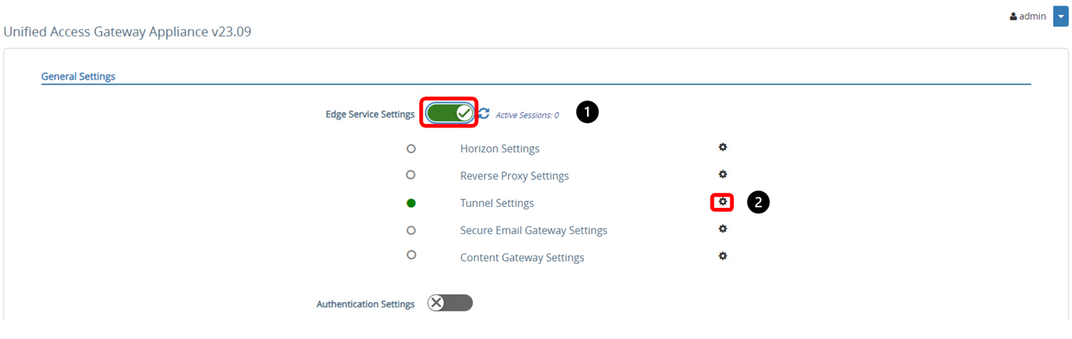Screen dimensions: 1072x339
Task: Click Tunnel Settings label
Action: (497, 203)
